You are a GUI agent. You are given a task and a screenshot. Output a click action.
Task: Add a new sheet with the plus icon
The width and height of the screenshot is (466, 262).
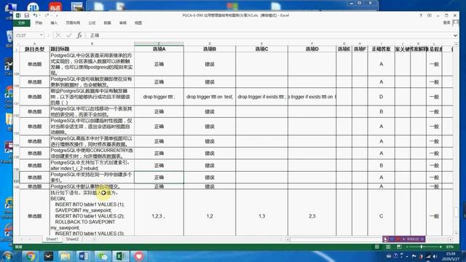click(94, 239)
